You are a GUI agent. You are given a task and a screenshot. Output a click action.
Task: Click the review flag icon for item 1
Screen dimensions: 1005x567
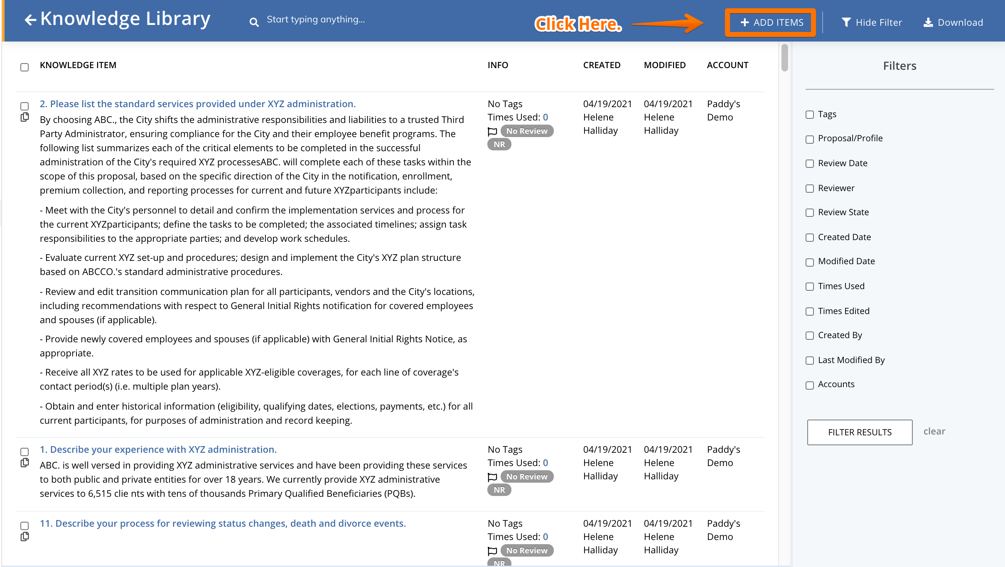[492, 477]
